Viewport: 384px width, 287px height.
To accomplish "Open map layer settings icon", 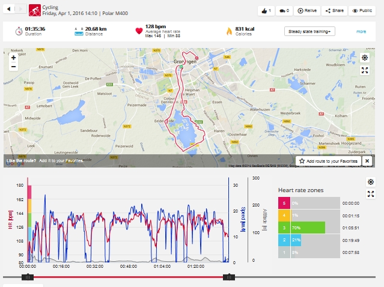I will click(365, 58).
